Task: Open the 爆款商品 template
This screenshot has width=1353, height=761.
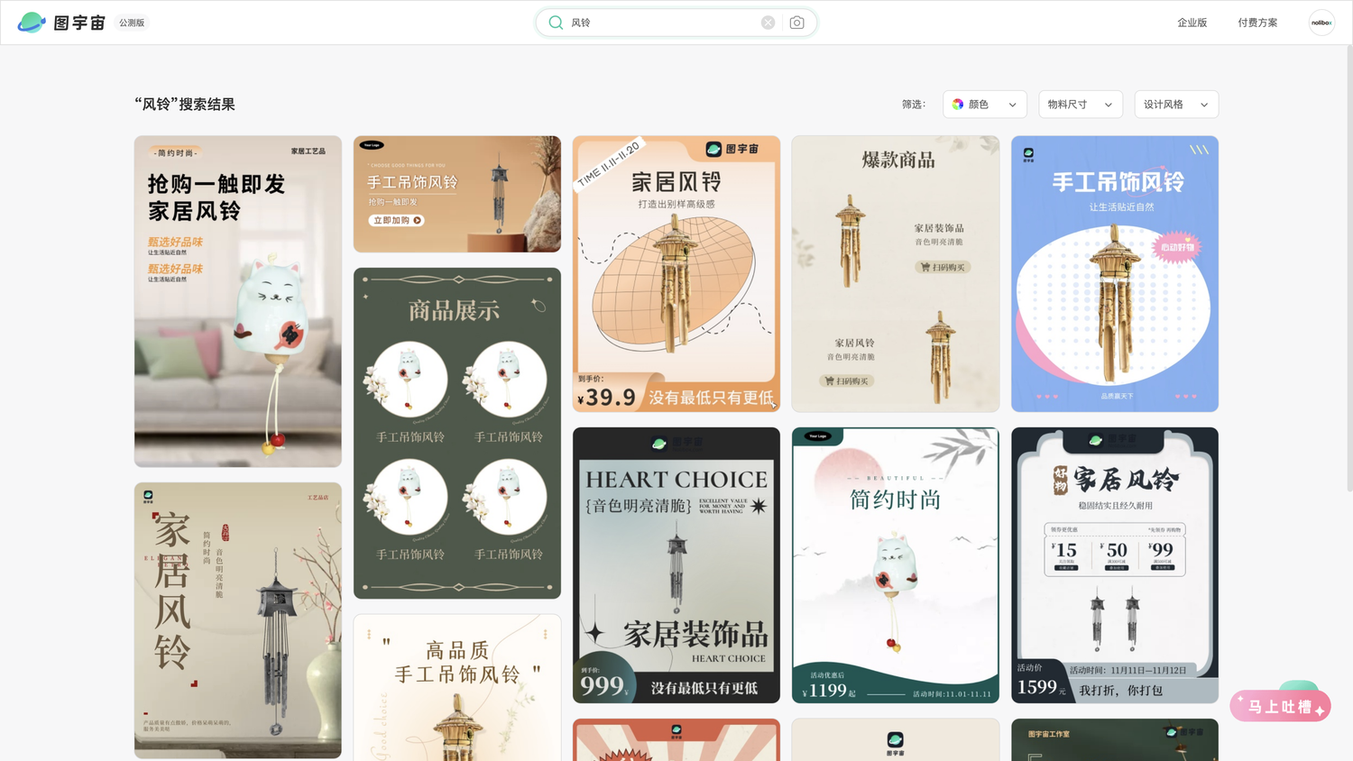Action: [x=896, y=274]
